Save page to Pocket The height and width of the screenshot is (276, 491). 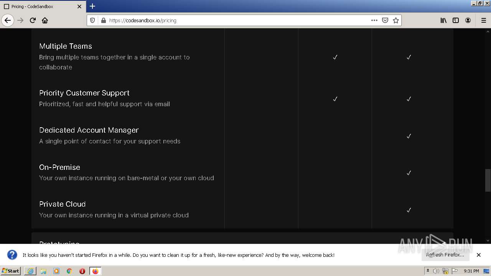pos(385,20)
